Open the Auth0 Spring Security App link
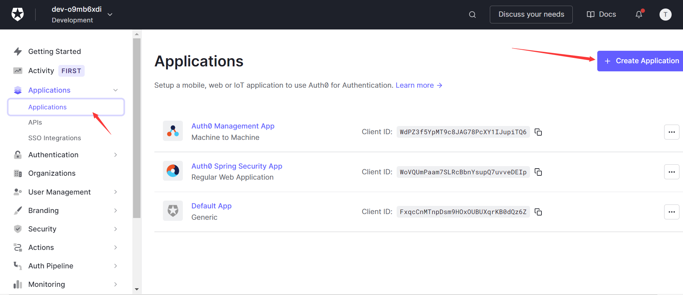 click(x=237, y=166)
